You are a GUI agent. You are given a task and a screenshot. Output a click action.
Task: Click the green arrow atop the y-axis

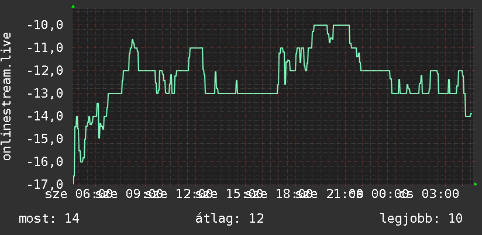pyautogui.click(x=73, y=6)
